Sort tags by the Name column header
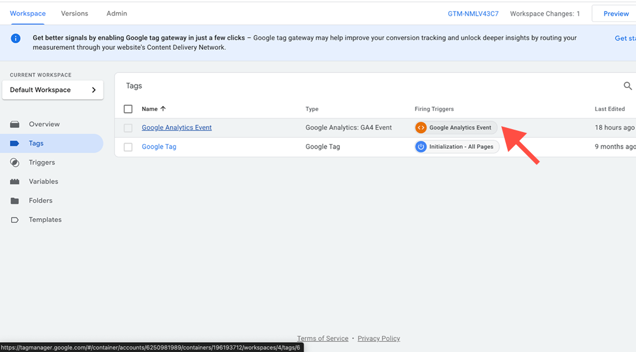This screenshot has width=636, height=352. (x=150, y=109)
